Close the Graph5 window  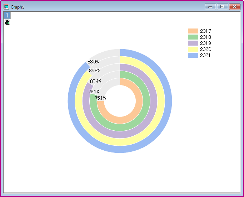coord(234,7)
